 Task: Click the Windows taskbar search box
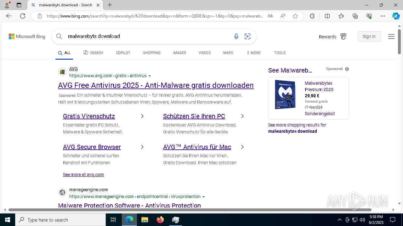(x=60, y=220)
